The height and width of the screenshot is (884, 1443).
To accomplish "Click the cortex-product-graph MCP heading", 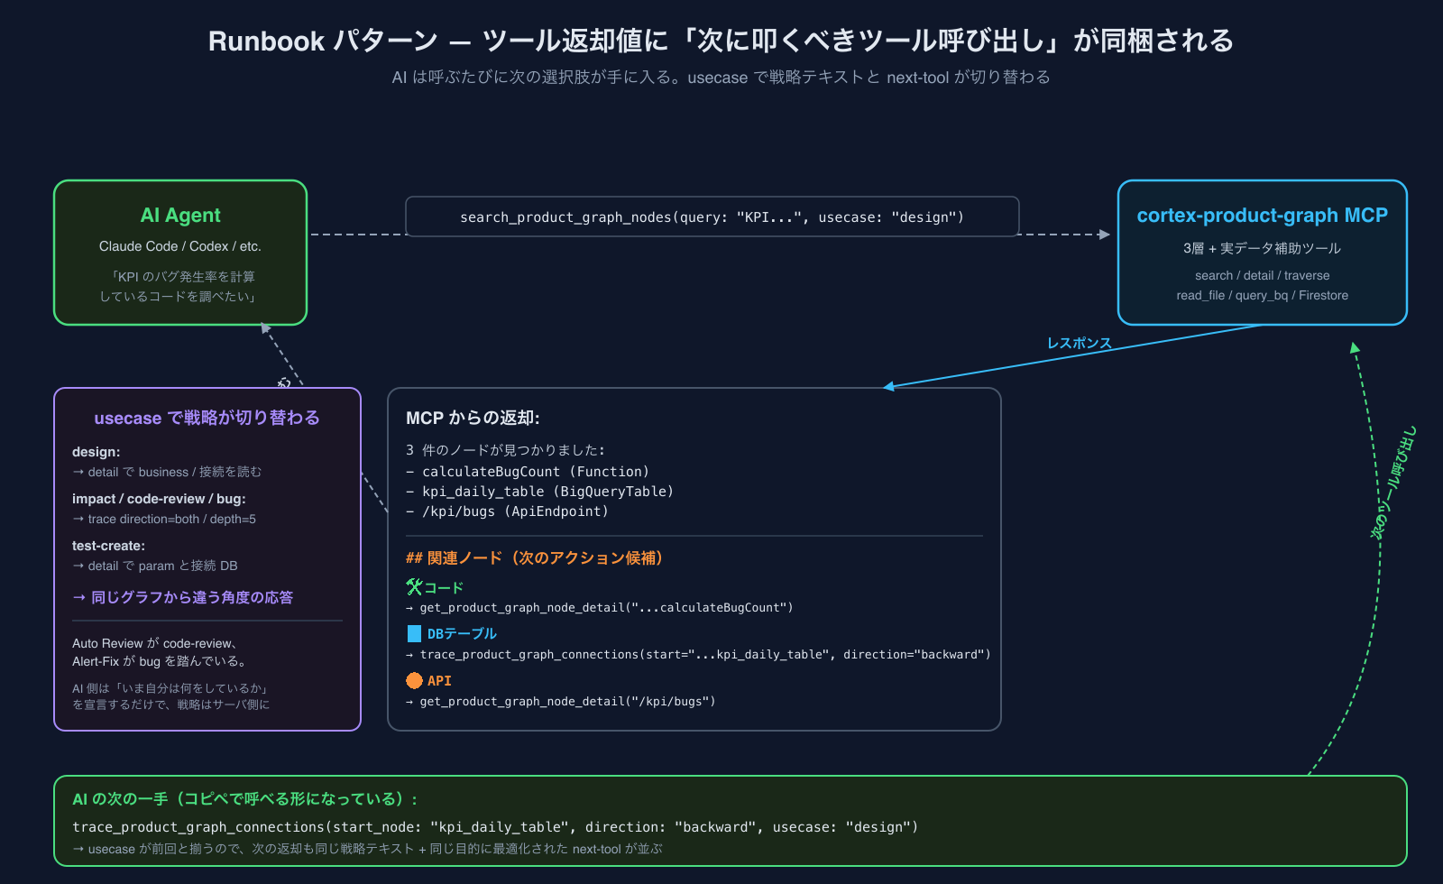I will tap(1262, 216).
